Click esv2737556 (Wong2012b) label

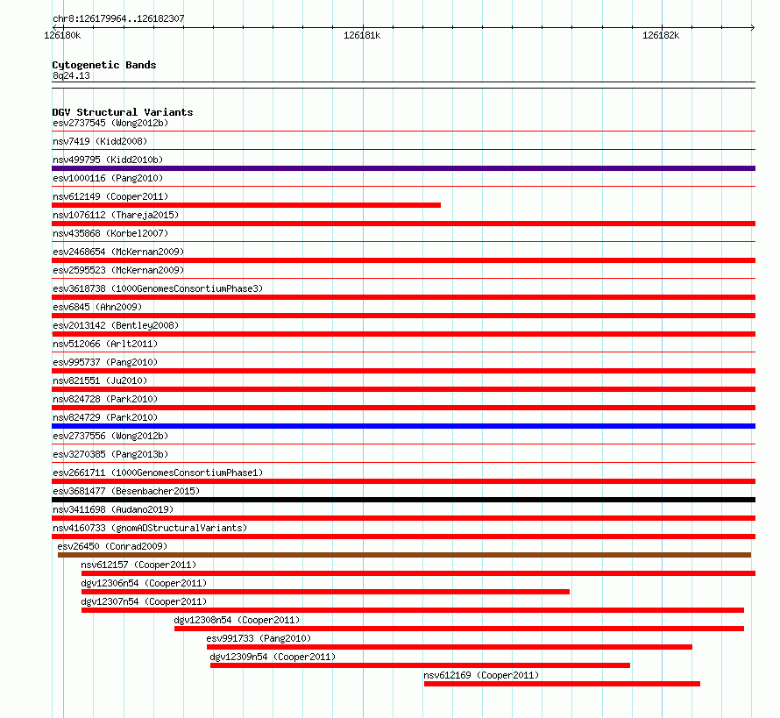coord(110,436)
